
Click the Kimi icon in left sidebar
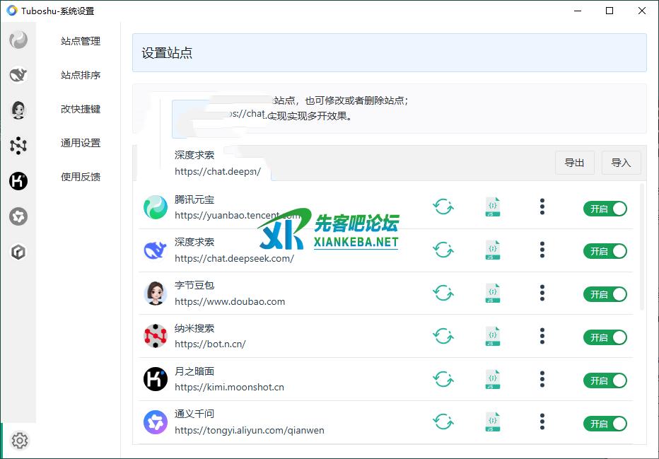click(18, 181)
